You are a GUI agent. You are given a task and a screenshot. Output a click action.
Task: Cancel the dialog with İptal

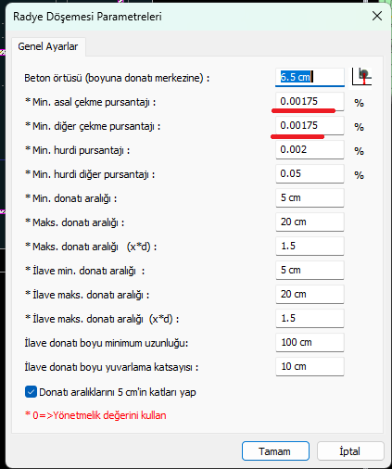[x=350, y=451]
